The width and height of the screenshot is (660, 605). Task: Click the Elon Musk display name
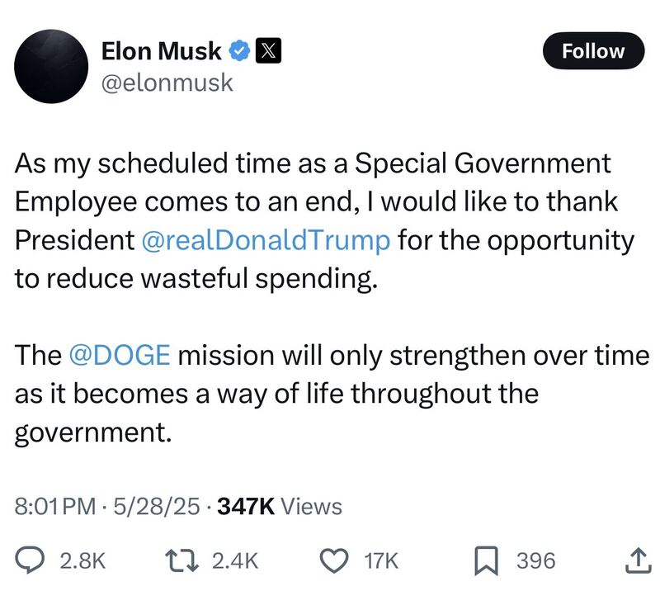[x=161, y=51]
